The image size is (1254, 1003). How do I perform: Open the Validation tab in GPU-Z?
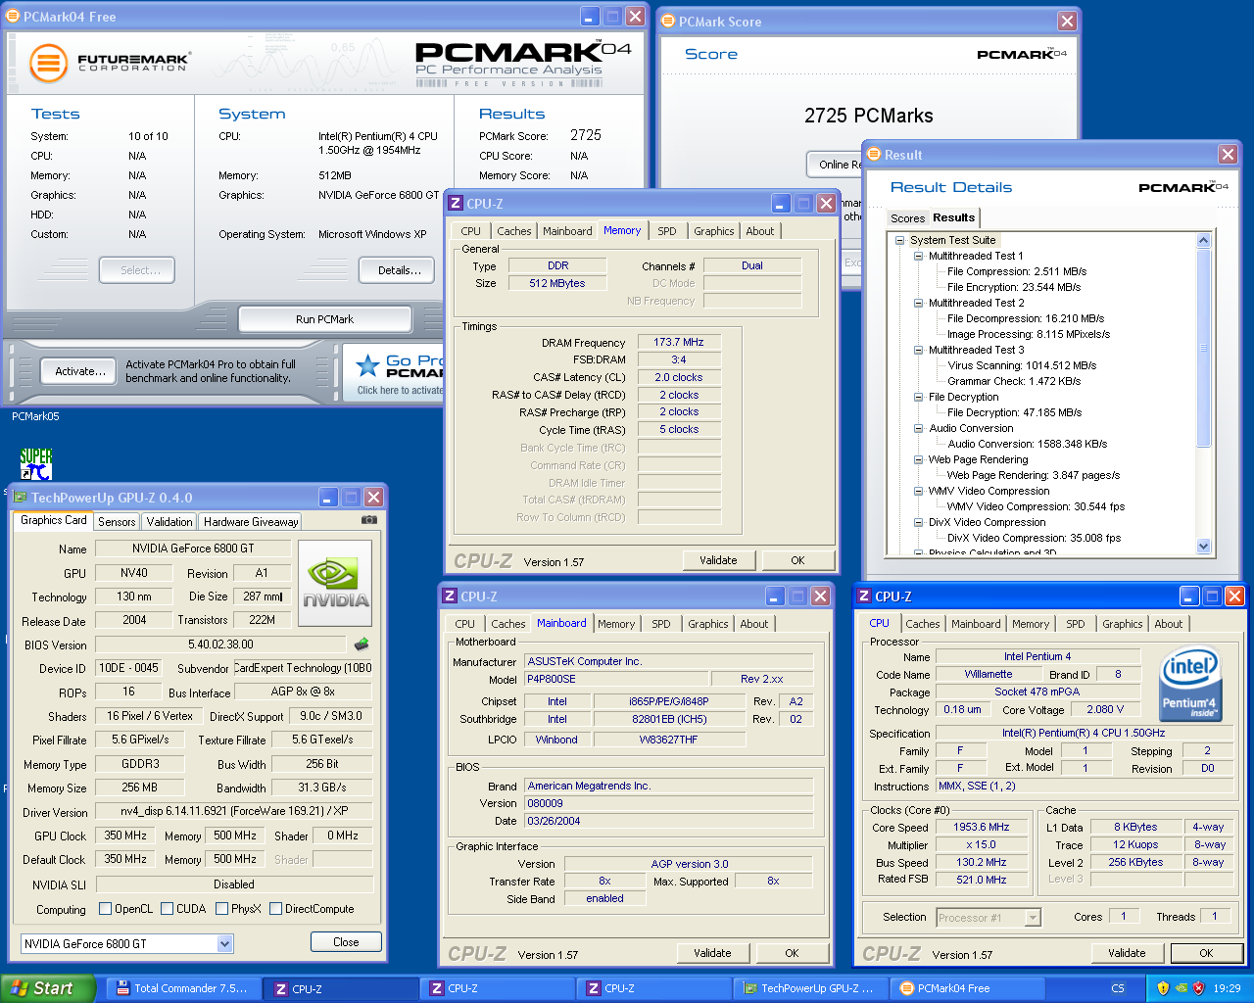tap(169, 522)
